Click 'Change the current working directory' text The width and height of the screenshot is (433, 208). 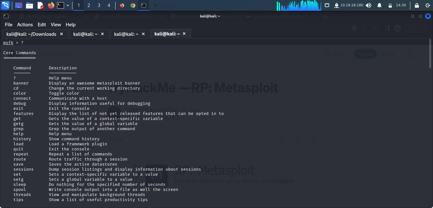click(94, 88)
